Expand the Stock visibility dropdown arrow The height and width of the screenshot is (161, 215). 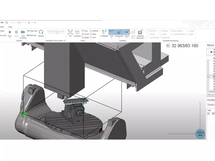pos(127,38)
